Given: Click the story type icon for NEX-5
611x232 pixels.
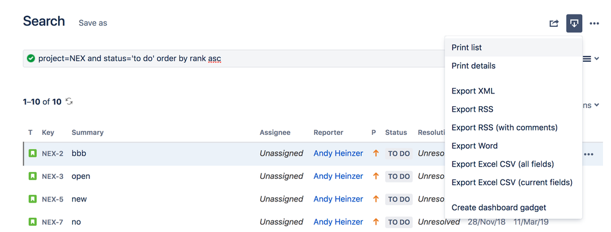Looking at the screenshot, I should (x=32, y=199).
